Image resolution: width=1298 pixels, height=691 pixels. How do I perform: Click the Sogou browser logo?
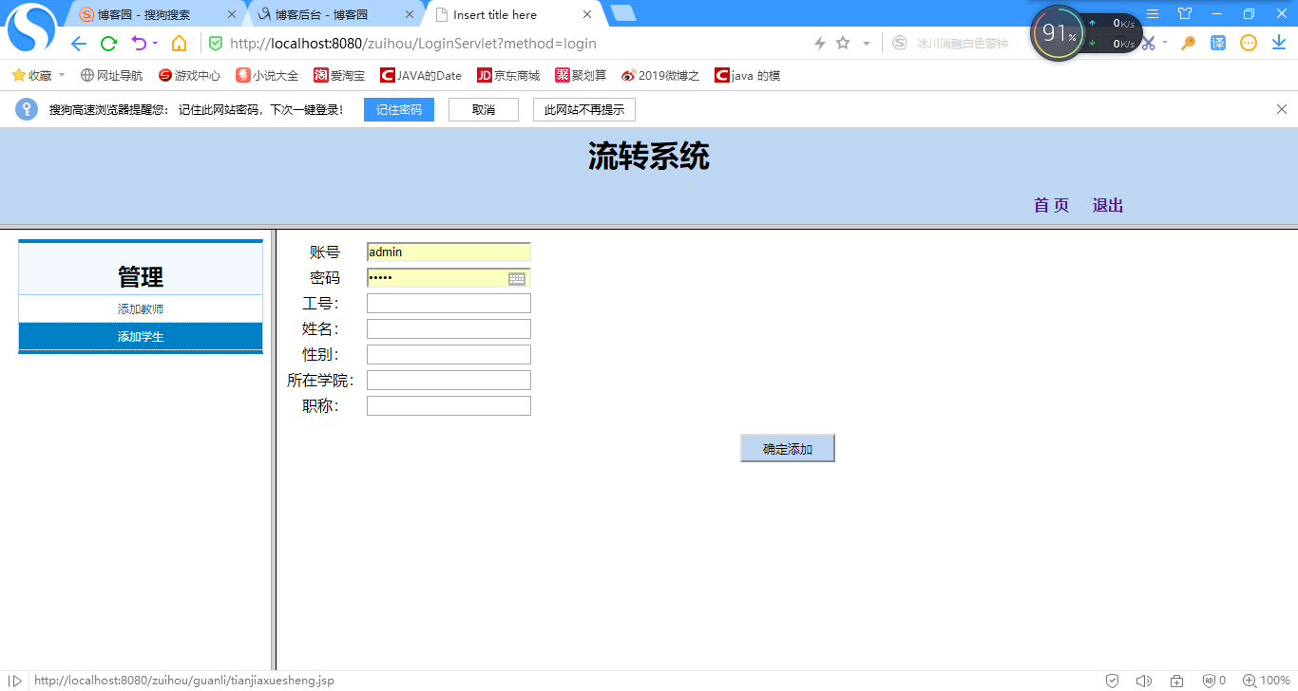tap(31, 28)
